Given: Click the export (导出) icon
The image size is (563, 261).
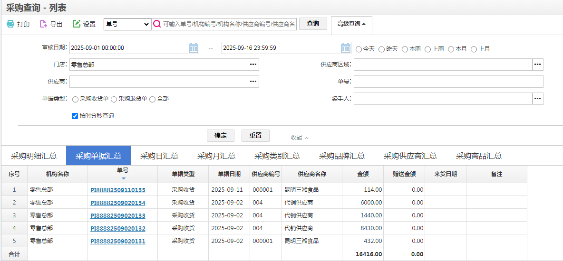Looking at the screenshot, I should (43, 24).
